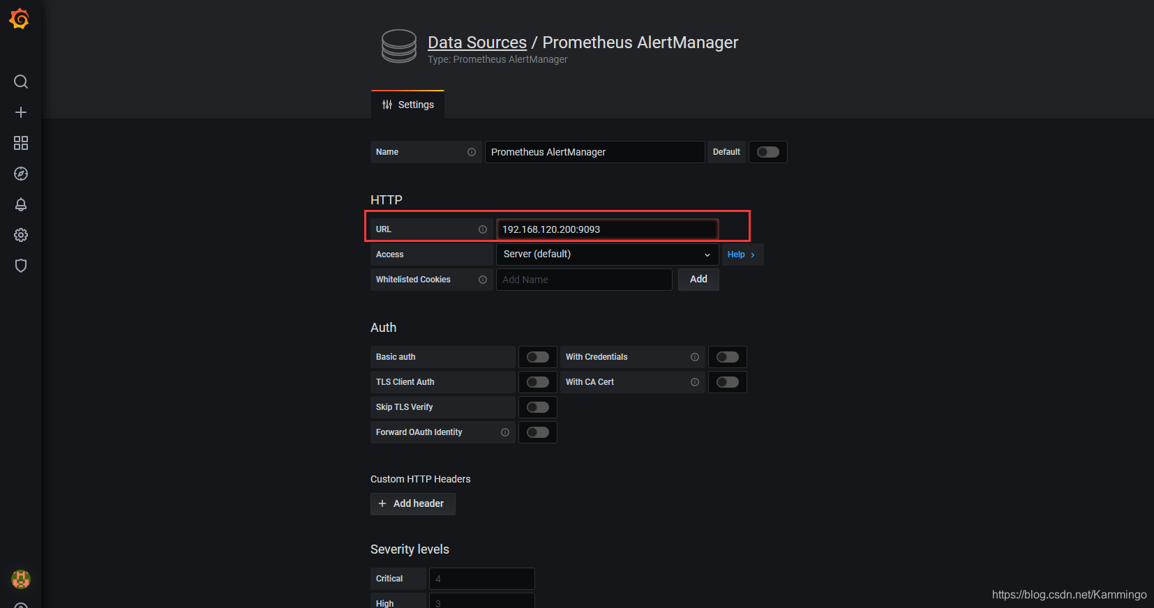The image size is (1154, 608).
Task: Enable the Basic auth switch
Action: coord(538,357)
